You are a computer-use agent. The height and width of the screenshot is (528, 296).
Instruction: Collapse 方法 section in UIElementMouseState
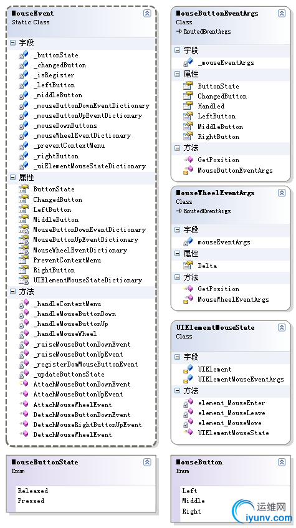coord(178,391)
